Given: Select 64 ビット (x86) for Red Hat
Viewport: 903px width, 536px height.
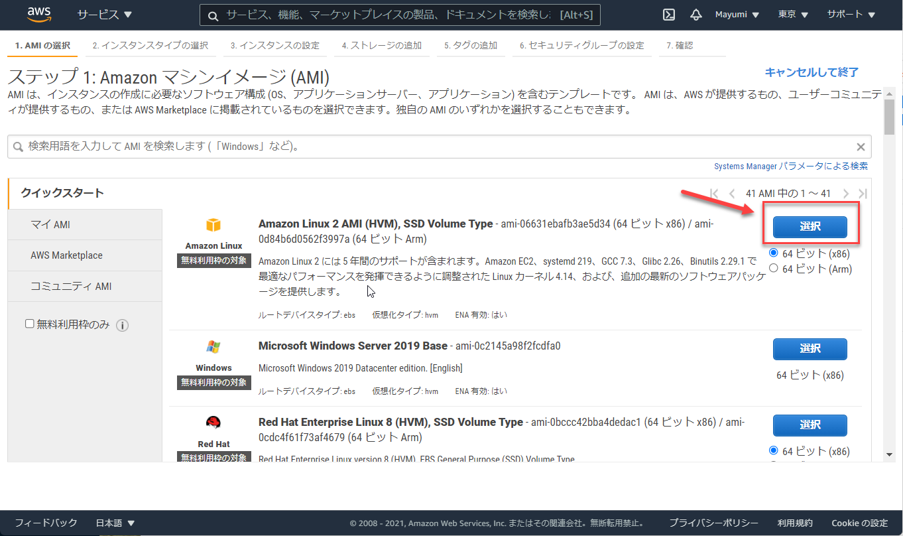Looking at the screenshot, I should point(774,450).
